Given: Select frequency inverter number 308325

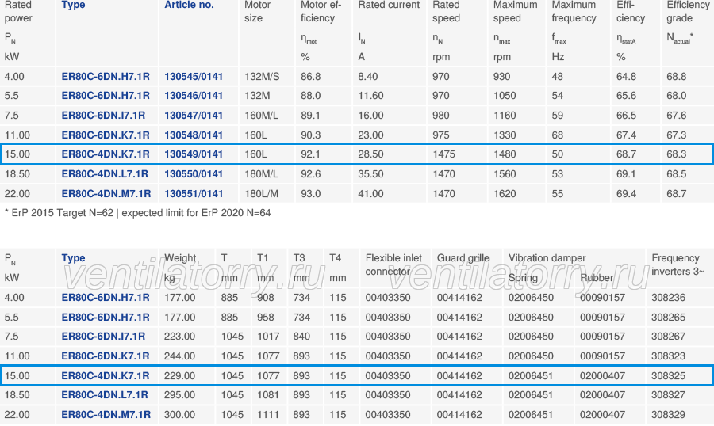Looking at the screenshot, I should pyautogui.click(x=668, y=376).
